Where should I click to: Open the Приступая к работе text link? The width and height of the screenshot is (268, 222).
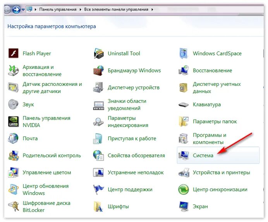point(132,138)
